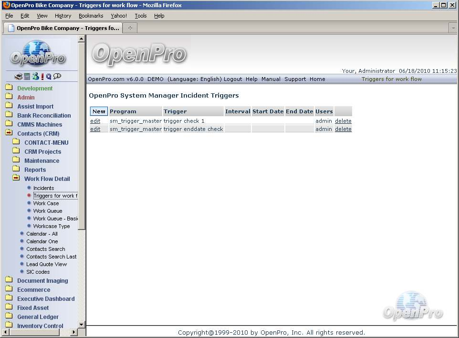Open the calculator icon in sidebar
The height and width of the screenshot is (338, 459).
[x=27, y=76]
